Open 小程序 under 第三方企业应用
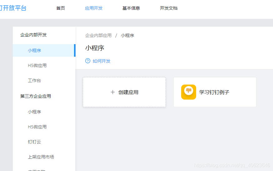The image size is (273, 171). [34, 112]
